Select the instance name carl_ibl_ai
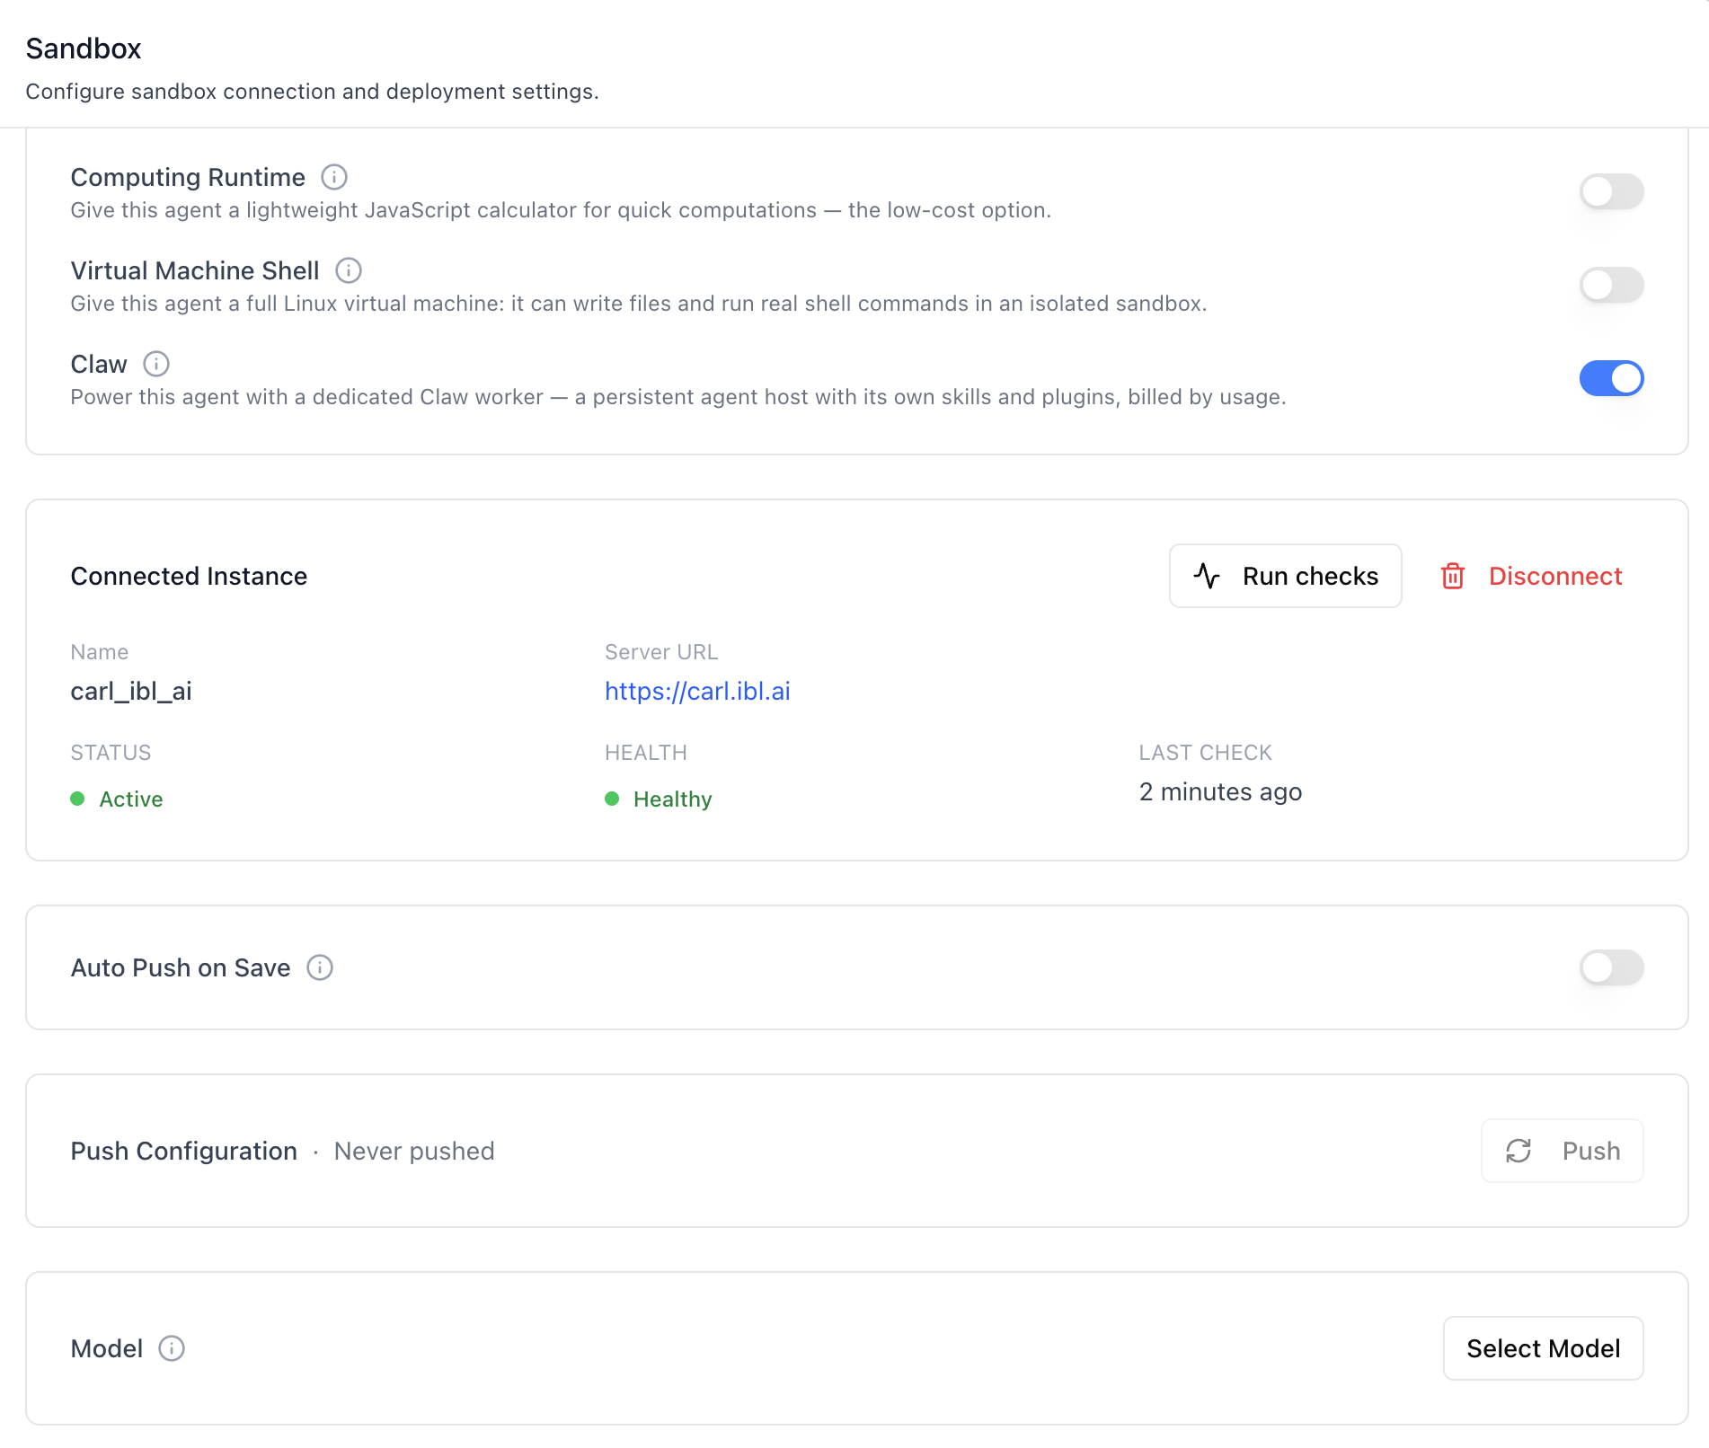The height and width of the screenshot is (1448, 1709). (x=131, y=691)
